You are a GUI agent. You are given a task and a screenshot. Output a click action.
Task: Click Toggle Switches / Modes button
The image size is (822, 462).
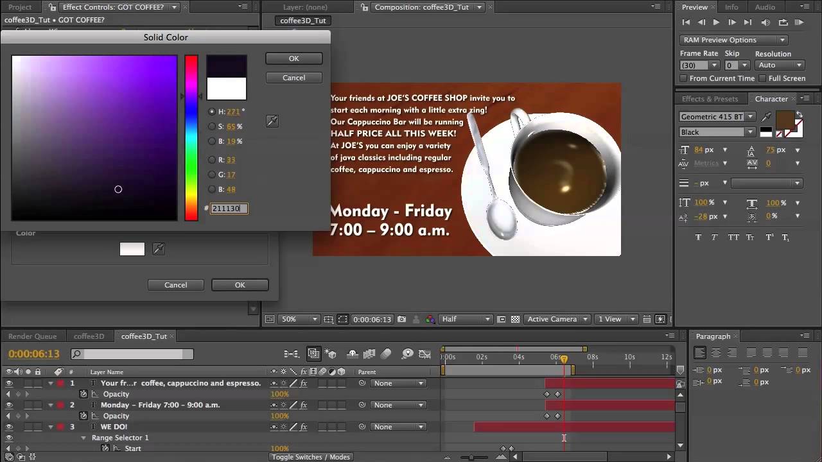(x=311, y=457)
